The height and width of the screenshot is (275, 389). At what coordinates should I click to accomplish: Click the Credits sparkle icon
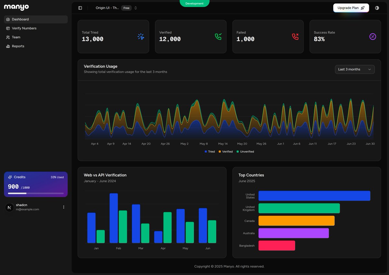point(10,177)
